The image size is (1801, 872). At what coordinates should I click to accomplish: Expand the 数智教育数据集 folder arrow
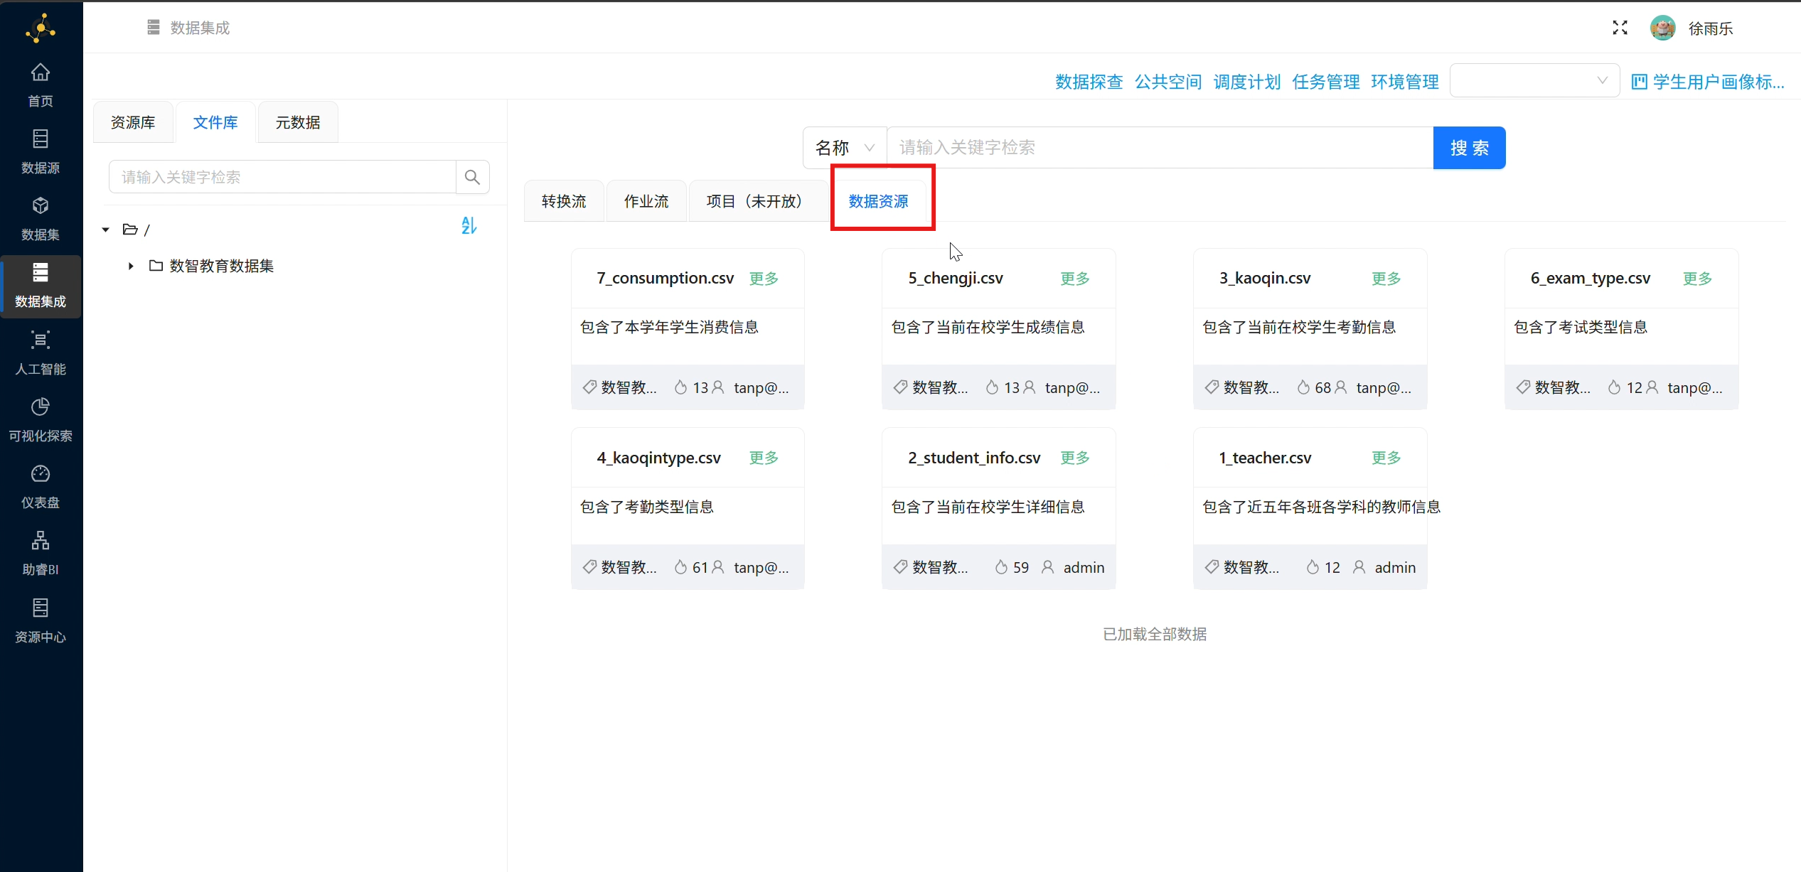(x=131, y=266)
